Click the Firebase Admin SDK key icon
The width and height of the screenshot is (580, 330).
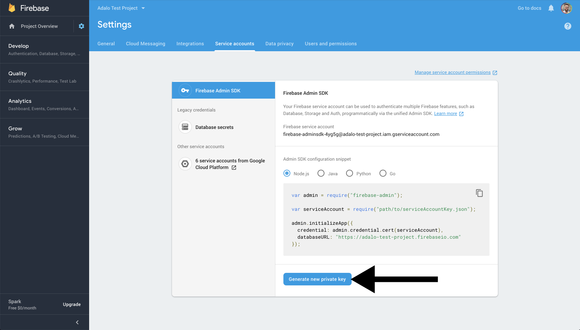coord(185,91)
